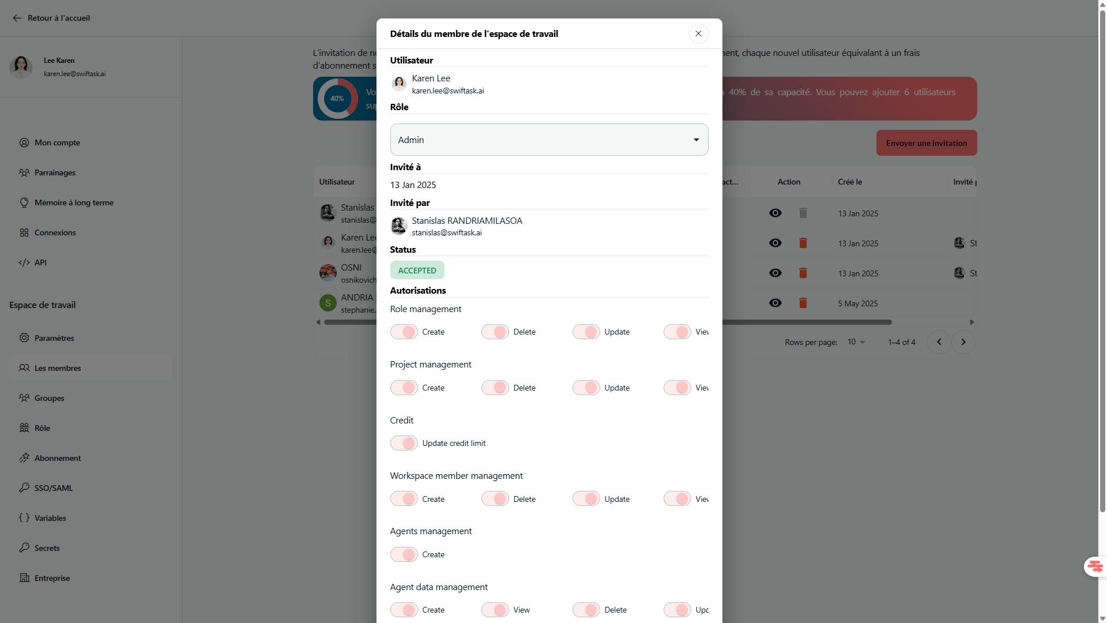
Task: Click the Mémoire à long terme bulb icon
Action: coord(24,202)
